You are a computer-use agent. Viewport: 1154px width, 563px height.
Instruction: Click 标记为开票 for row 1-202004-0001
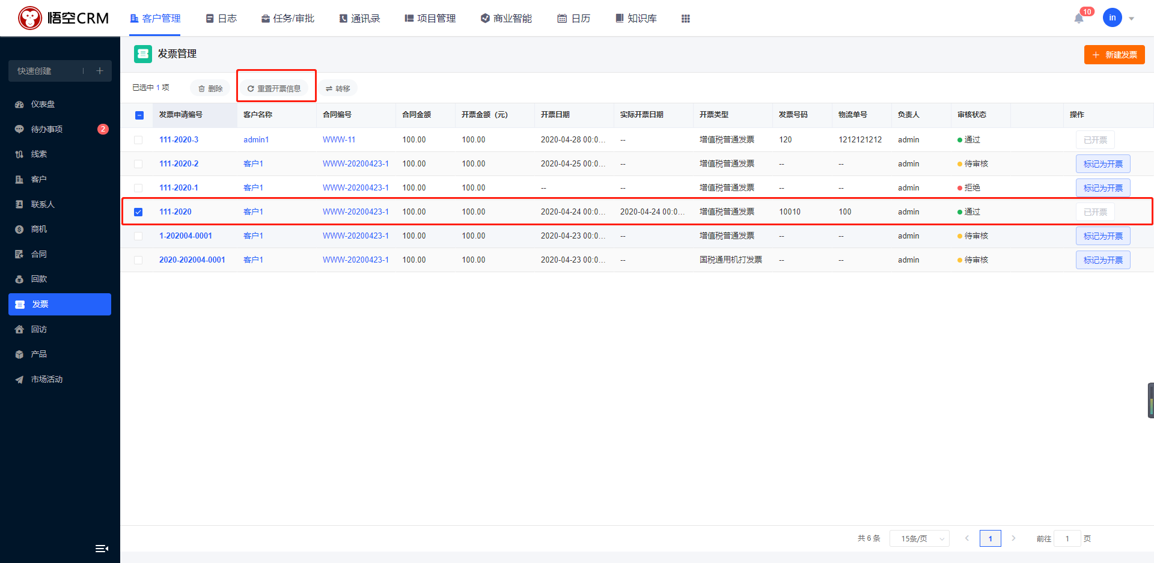point(1103,236)
